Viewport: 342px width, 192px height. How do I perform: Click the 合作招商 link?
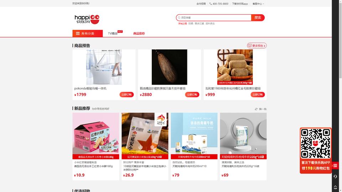pyautogui.click(x=201, y=4)
